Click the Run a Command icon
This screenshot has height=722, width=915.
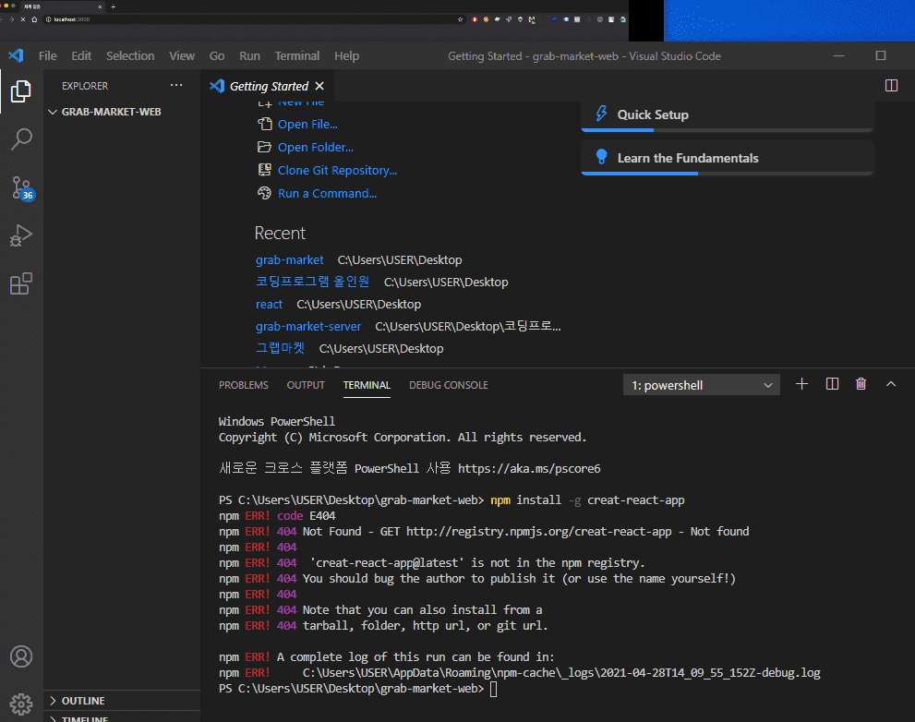click(x=264, y=193)
